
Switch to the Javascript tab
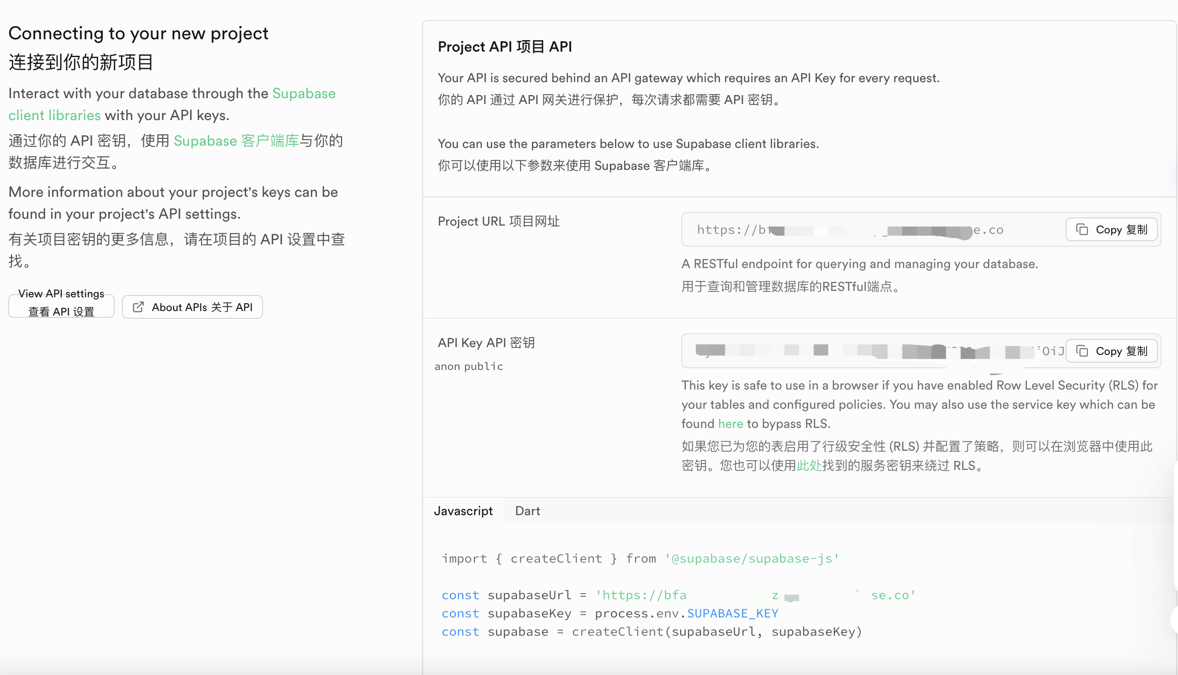(x=463, y=511)
